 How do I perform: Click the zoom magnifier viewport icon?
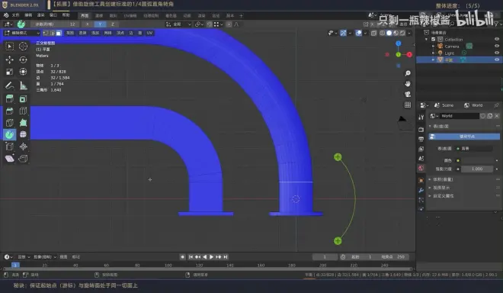tap(408, 73)
